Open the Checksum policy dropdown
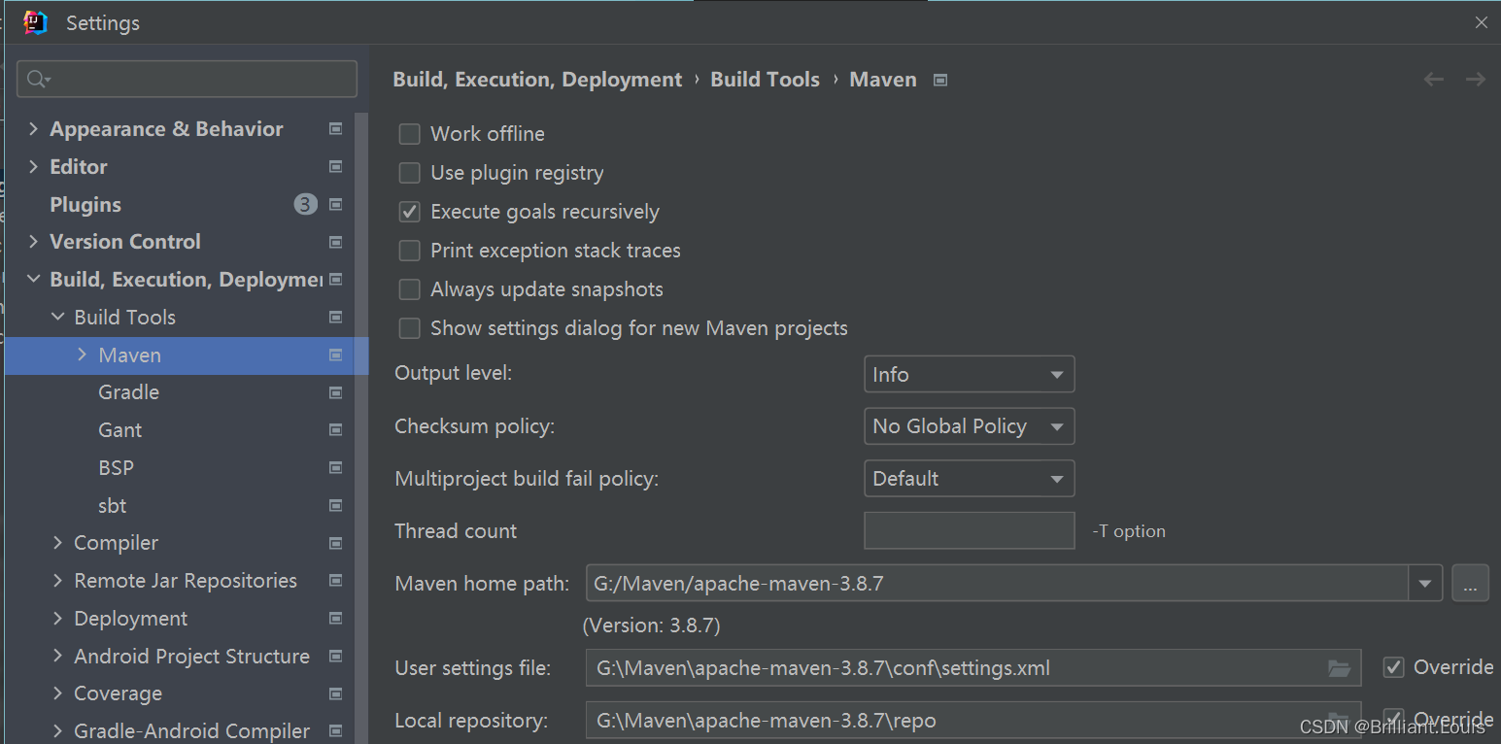Viewport: 1501px width, 744px height. 970,426
